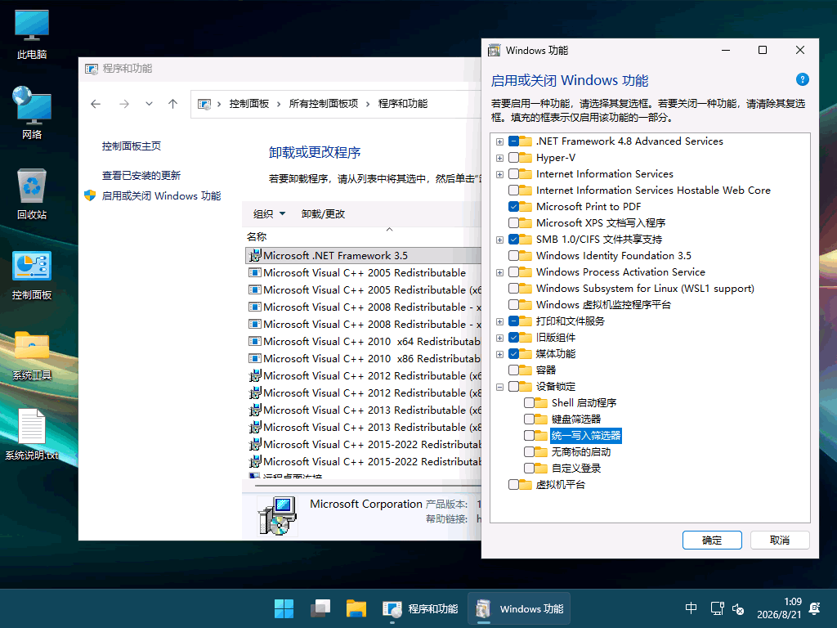Uncheck Microsoft Print to PDF

coord(513,207)
